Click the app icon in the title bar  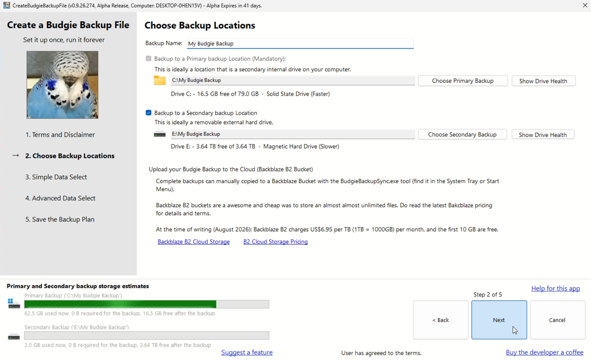[x=6, y=5]
